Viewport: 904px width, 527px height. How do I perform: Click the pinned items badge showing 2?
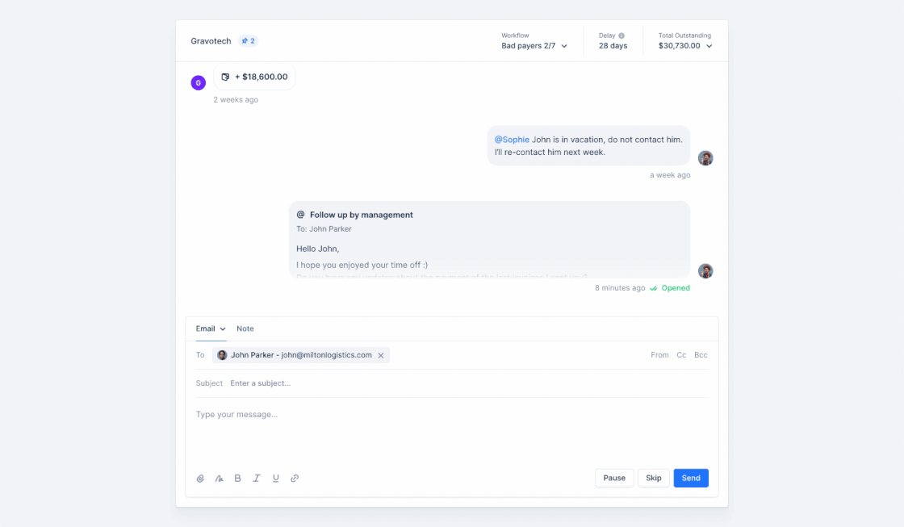(249, 41)
